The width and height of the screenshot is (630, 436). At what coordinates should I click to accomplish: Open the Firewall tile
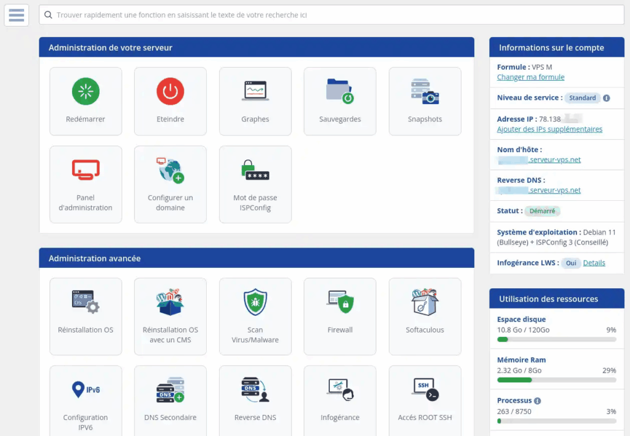[x=340, y=317]
